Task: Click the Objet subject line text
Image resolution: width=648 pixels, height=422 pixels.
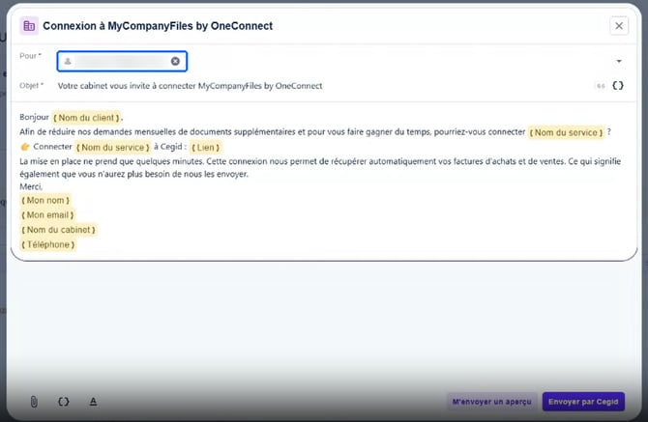Action: coord(190,86)
